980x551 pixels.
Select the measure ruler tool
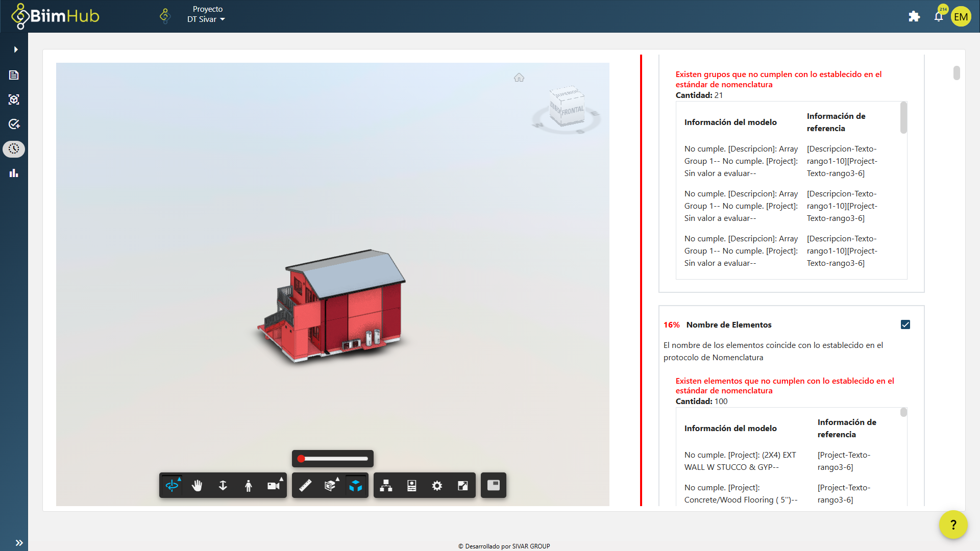305,485
